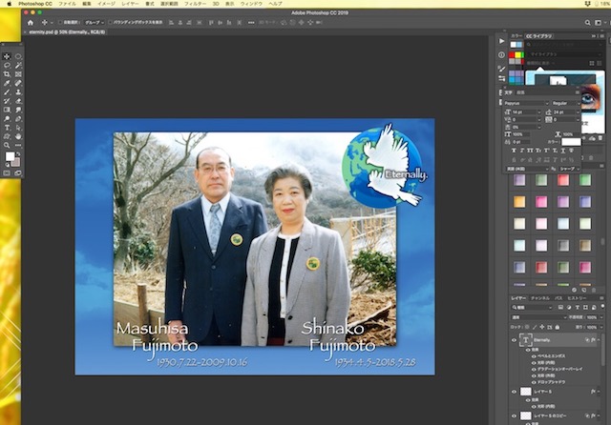
Task: Hide the Eternally text layer
Action: coord(514,340)
